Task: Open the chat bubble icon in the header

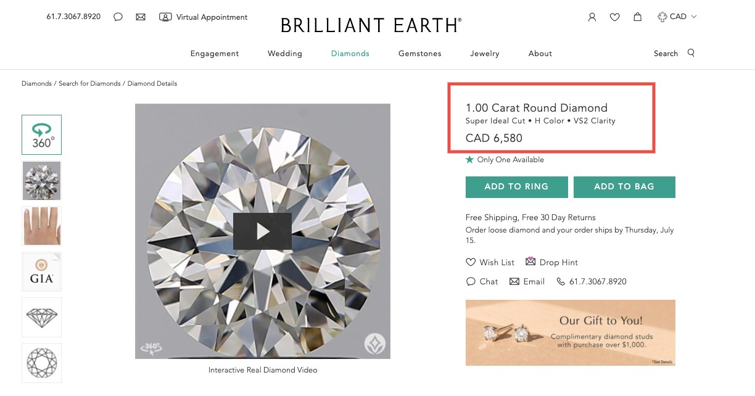Action: 118,17
